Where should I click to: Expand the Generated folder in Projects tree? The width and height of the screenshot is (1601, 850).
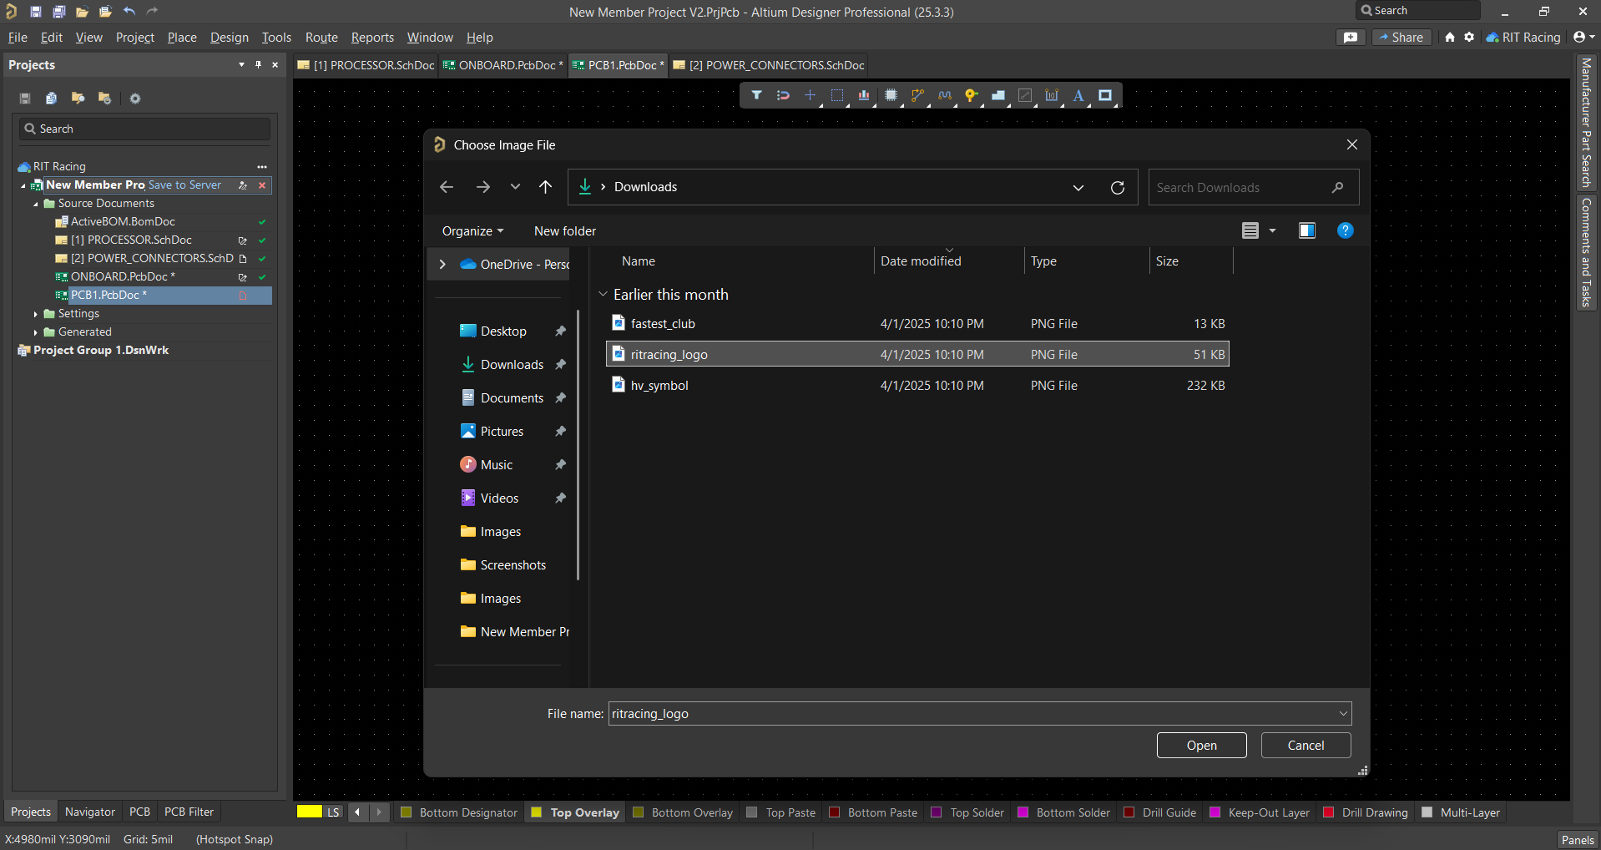point(36,332)
